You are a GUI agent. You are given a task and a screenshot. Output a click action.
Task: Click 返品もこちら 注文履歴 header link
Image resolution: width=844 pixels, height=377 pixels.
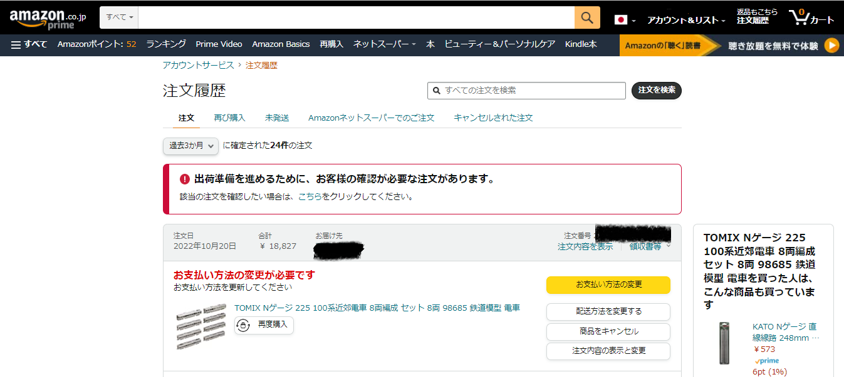757,17
